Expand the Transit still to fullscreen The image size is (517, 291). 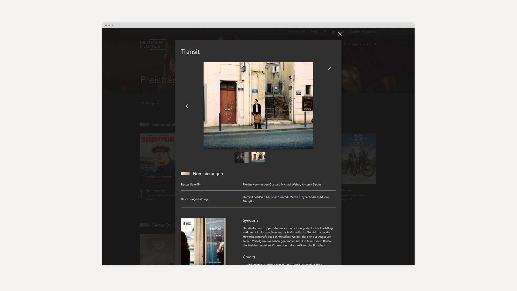tap(329, 69)
